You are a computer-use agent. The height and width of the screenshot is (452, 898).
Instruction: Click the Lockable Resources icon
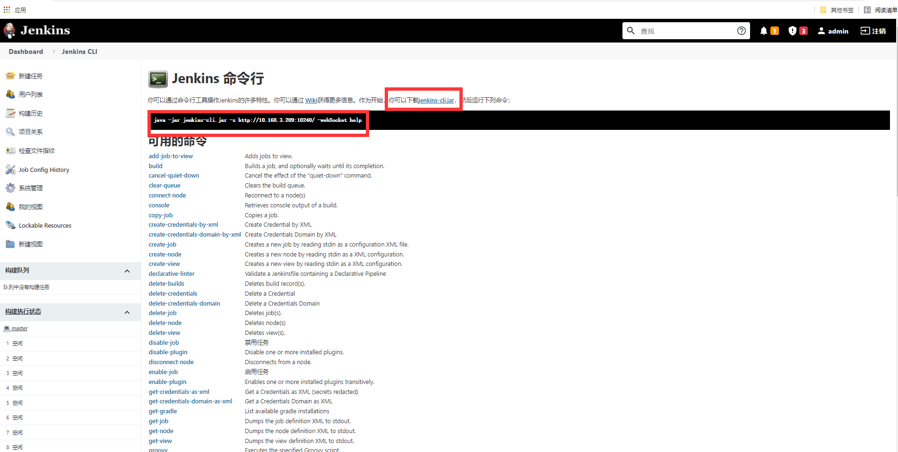(10, 225)
